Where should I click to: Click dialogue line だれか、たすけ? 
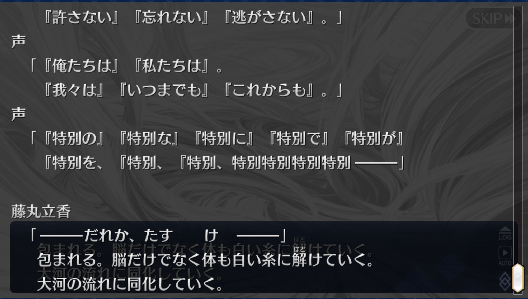pyautogui.click(x=158, y=235)
